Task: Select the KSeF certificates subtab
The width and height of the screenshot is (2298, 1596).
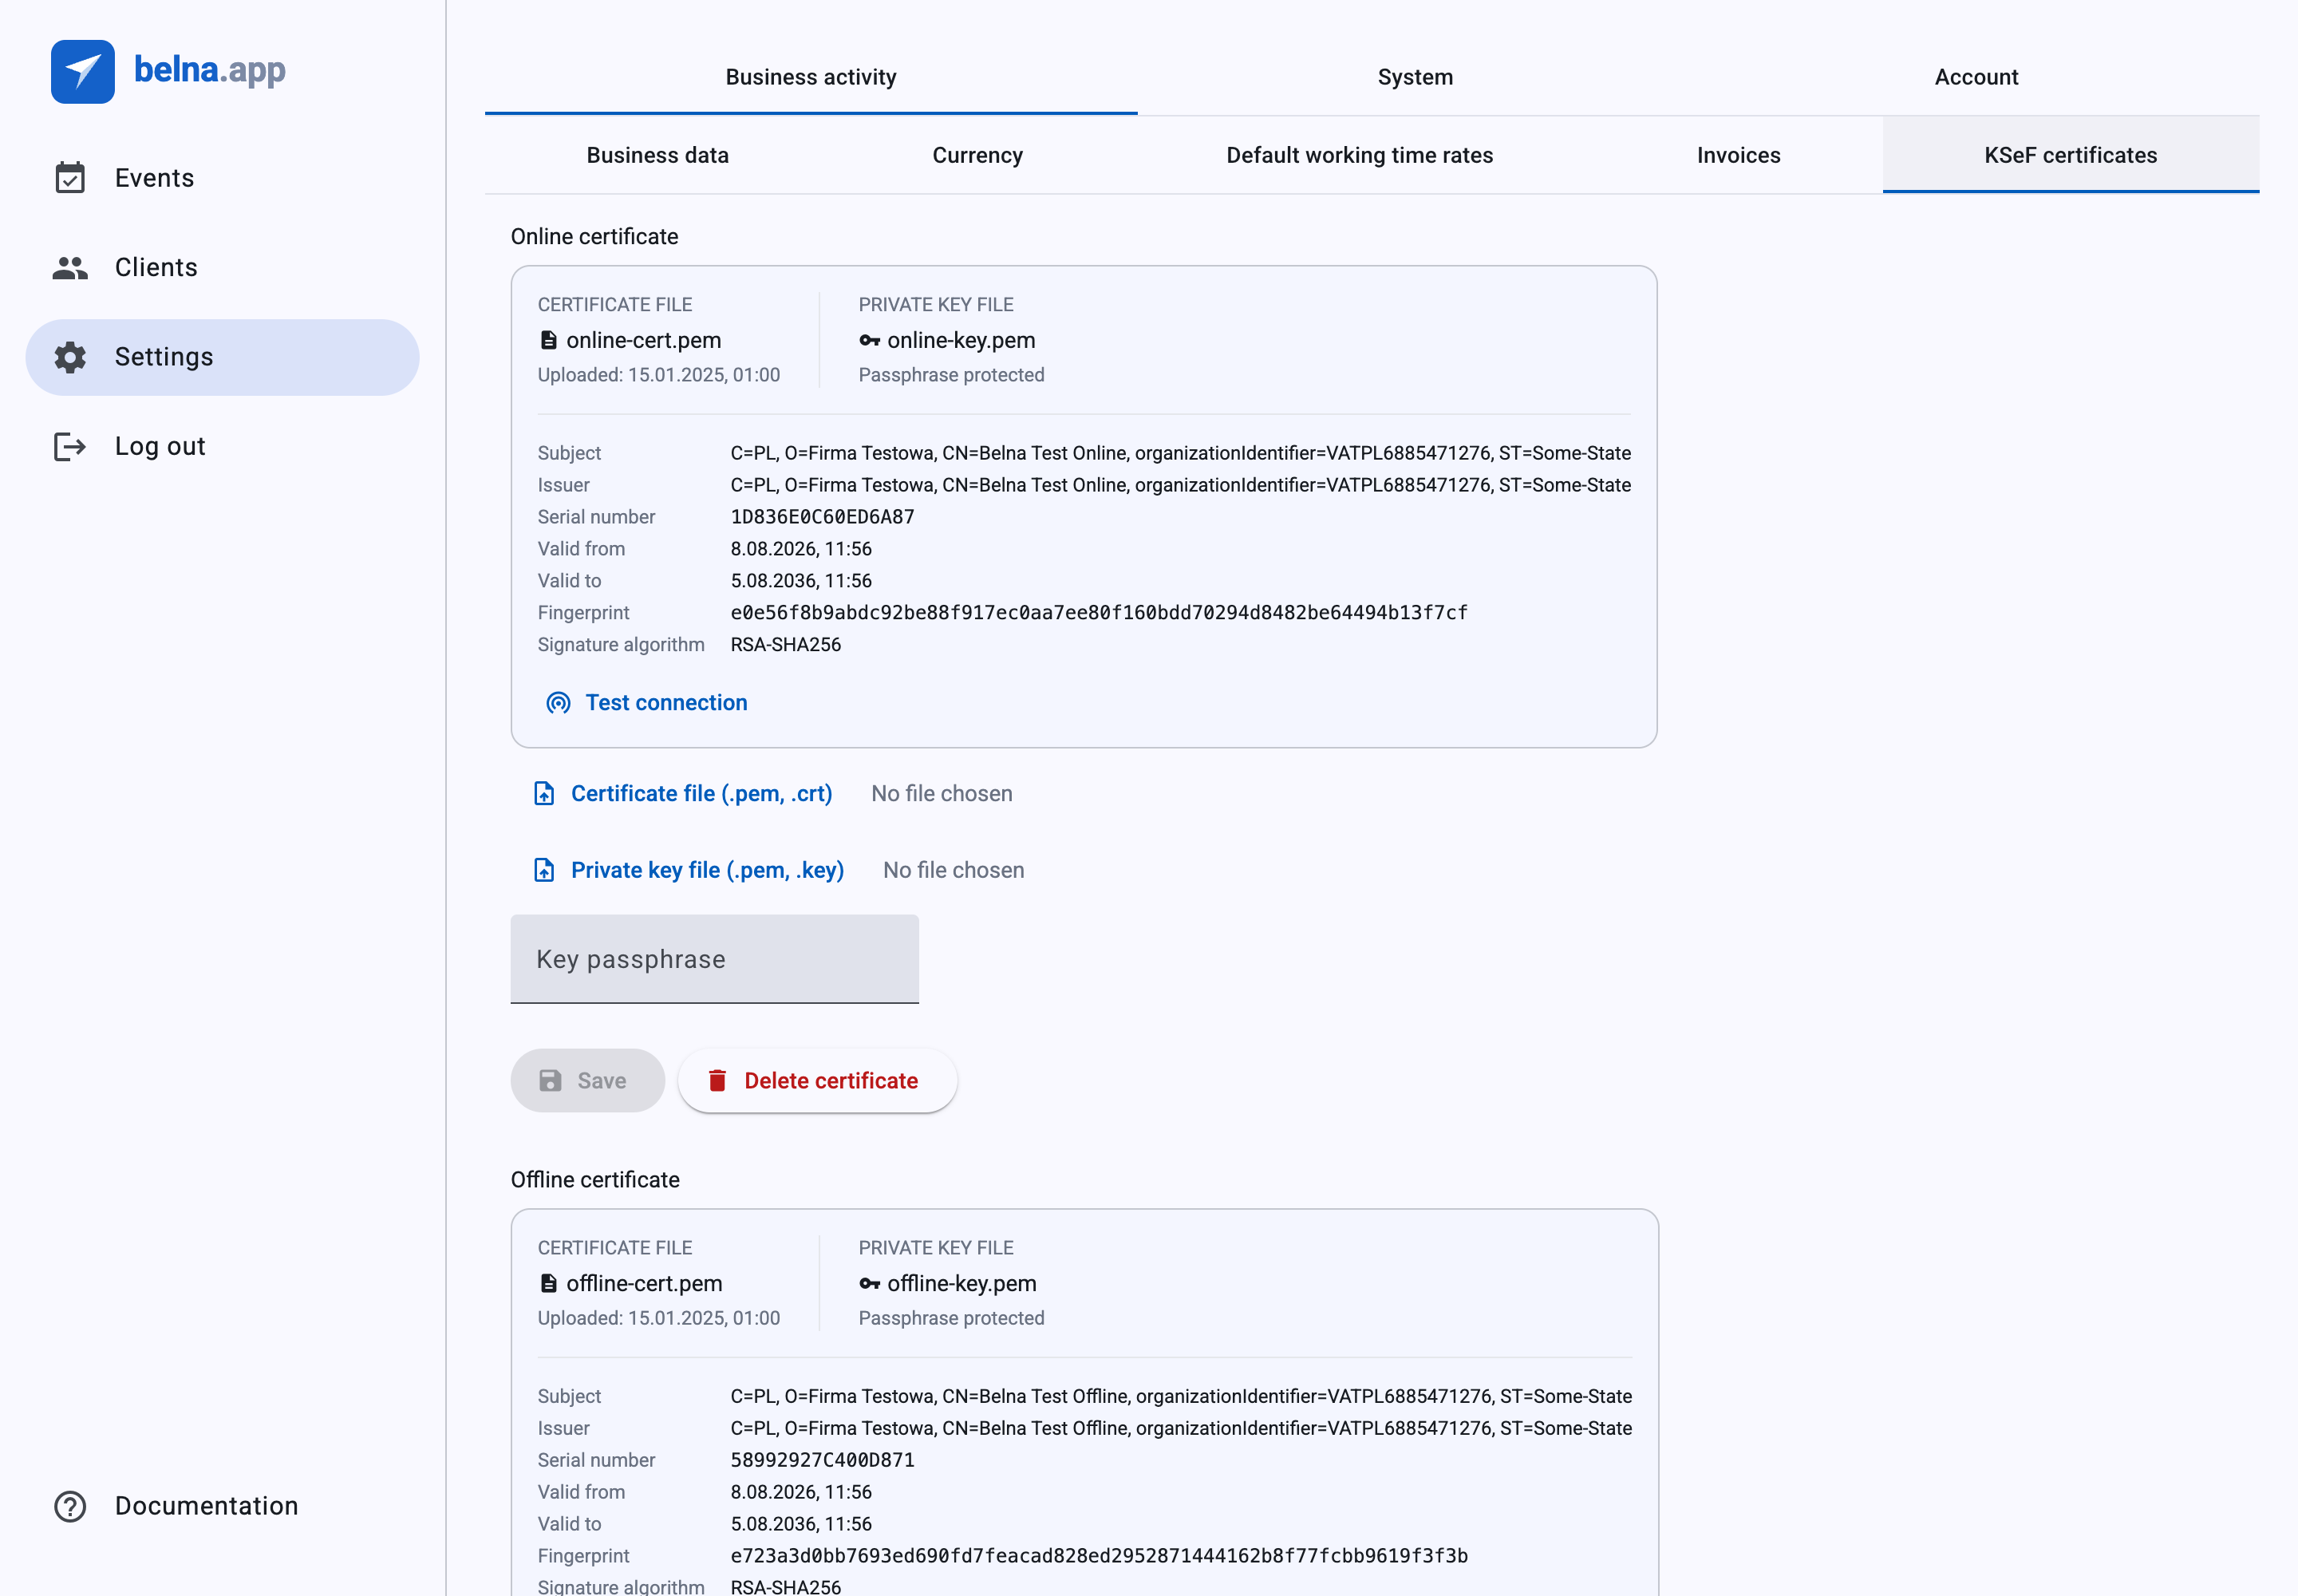Action: (x=2071, y=155)
